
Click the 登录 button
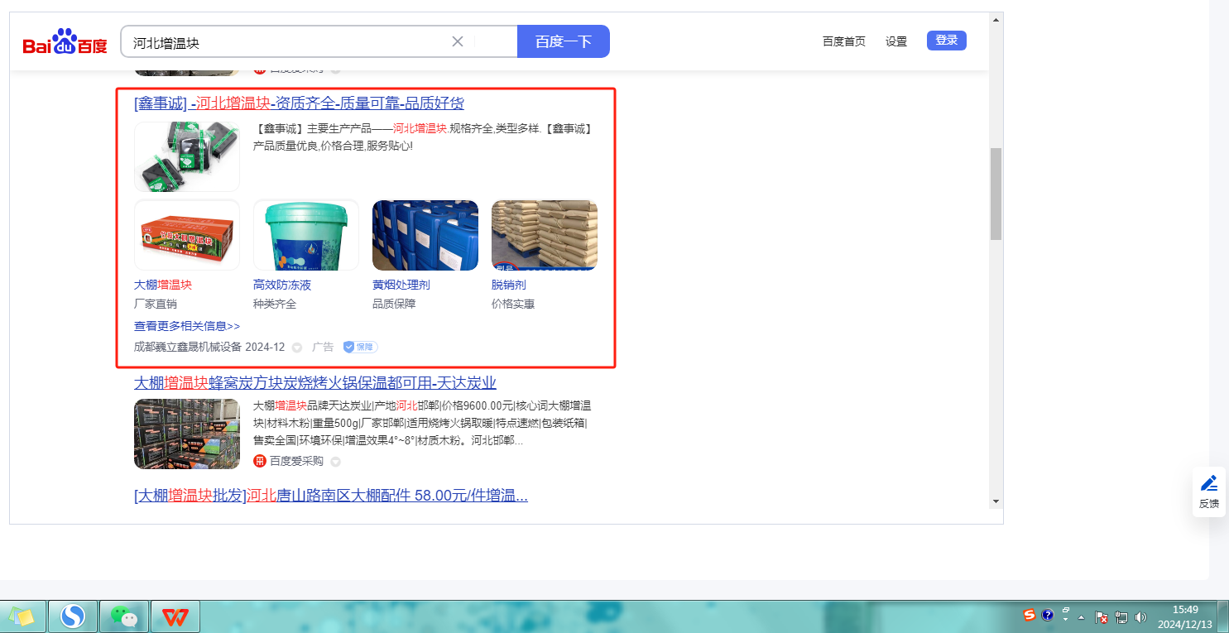tap(947, 41)
